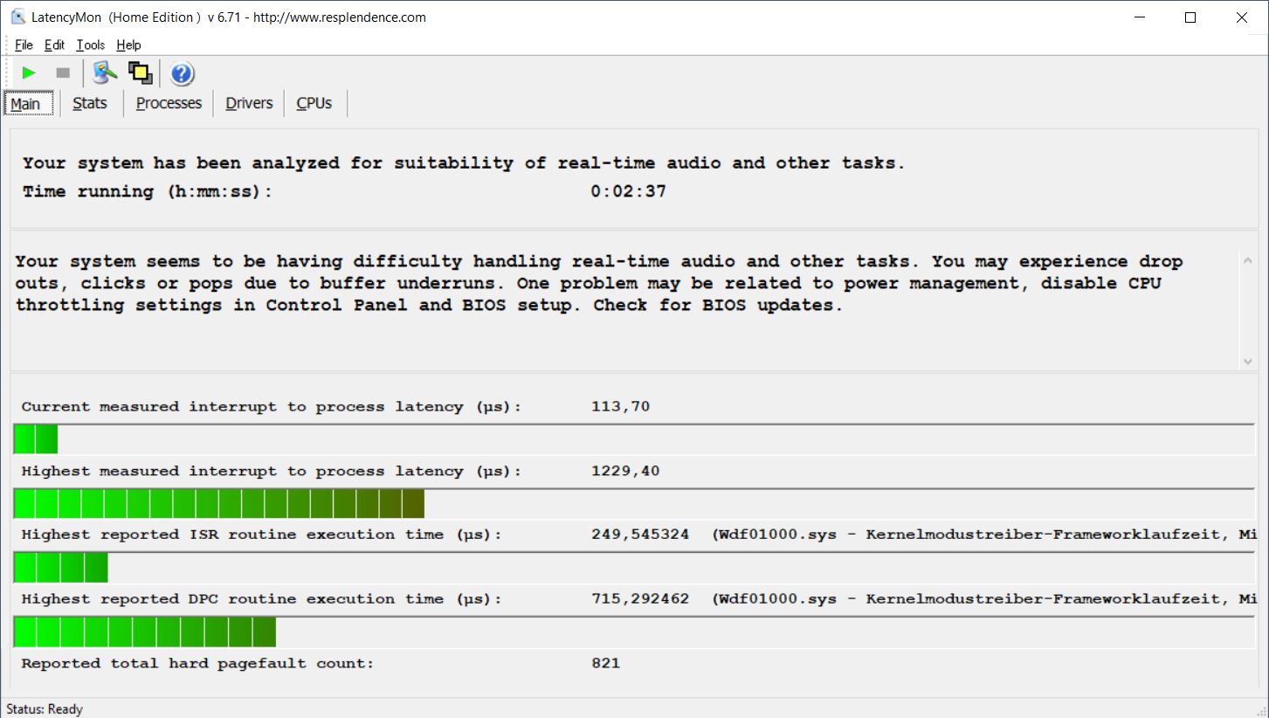Viewport: 1269px width, 718px height.
Task: Click the highest interrupt latency bar
Action: tap(218, 504)
